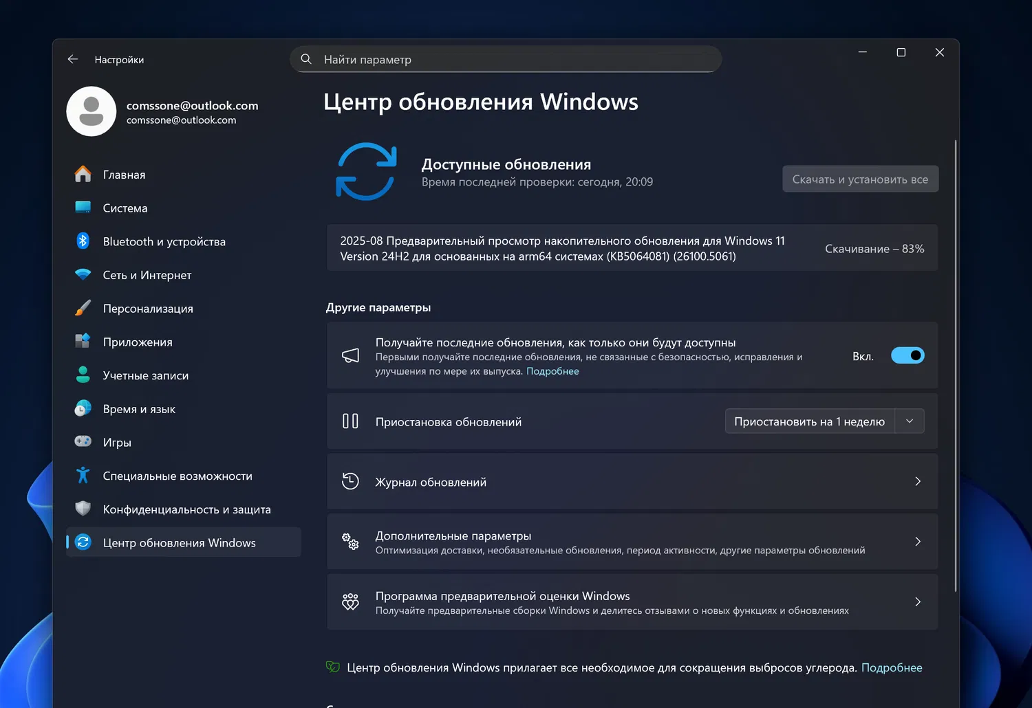Navigate to Персонализация settings

(x=184, y=309)
